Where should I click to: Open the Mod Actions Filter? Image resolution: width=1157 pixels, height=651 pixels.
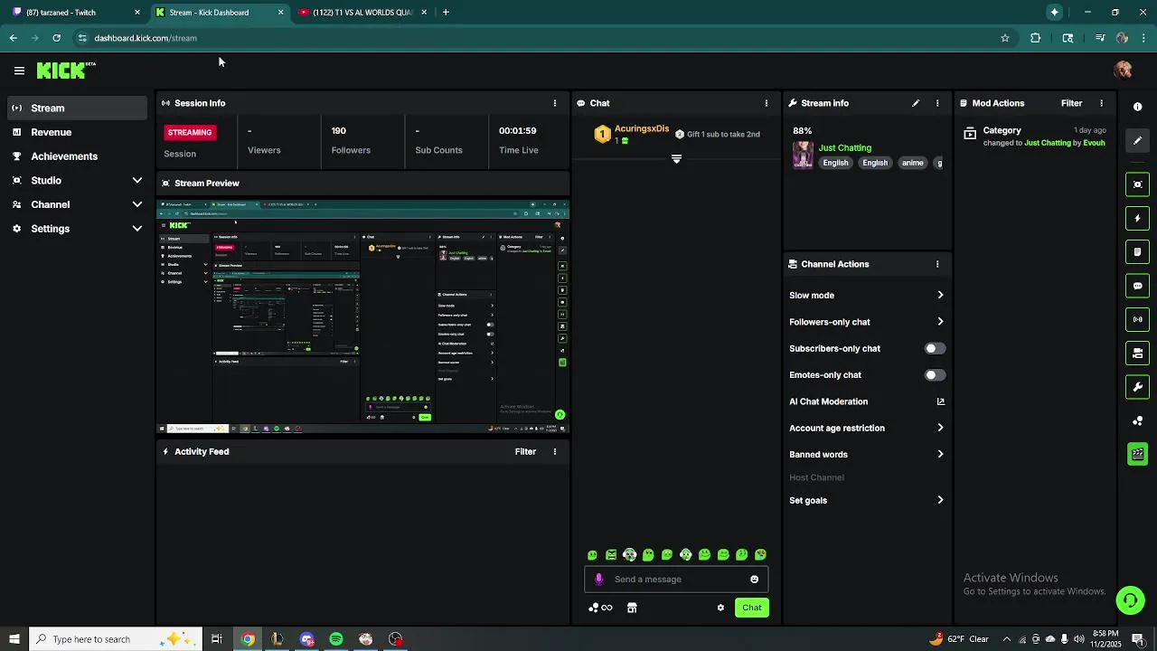click(x=1071, y=103)
